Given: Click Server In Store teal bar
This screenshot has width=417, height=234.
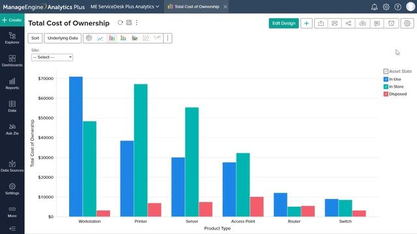Looking at the screenshot, I should pos(192,162).
